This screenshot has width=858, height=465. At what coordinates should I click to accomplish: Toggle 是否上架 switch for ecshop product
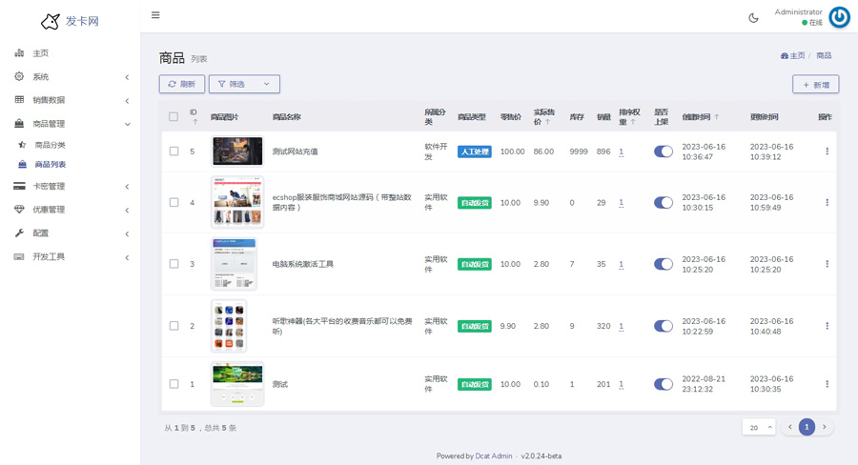(x=664, y=202)
